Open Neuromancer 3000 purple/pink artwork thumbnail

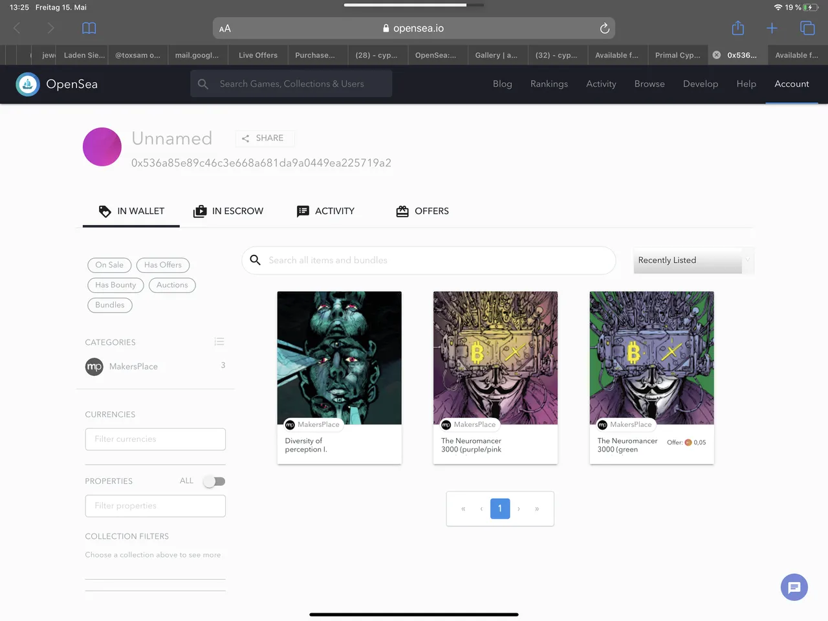496,358
